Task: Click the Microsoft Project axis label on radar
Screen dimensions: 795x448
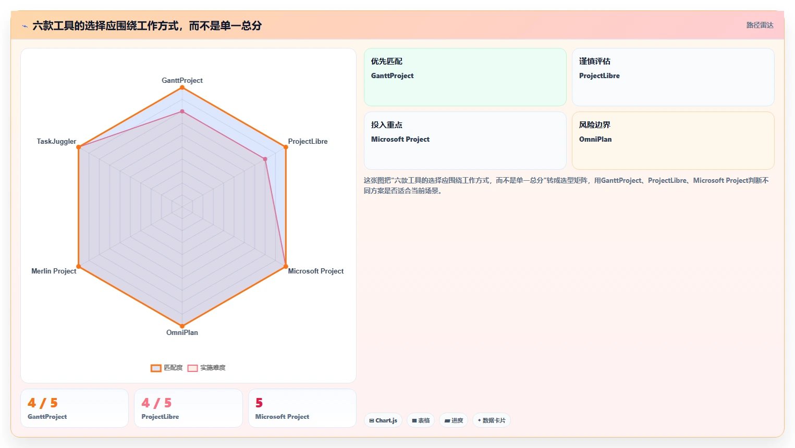Action: tap(316, 271)
